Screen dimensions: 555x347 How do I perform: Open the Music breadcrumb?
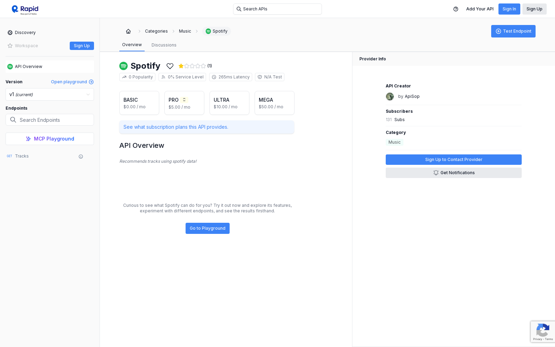(x=185, y=31)
